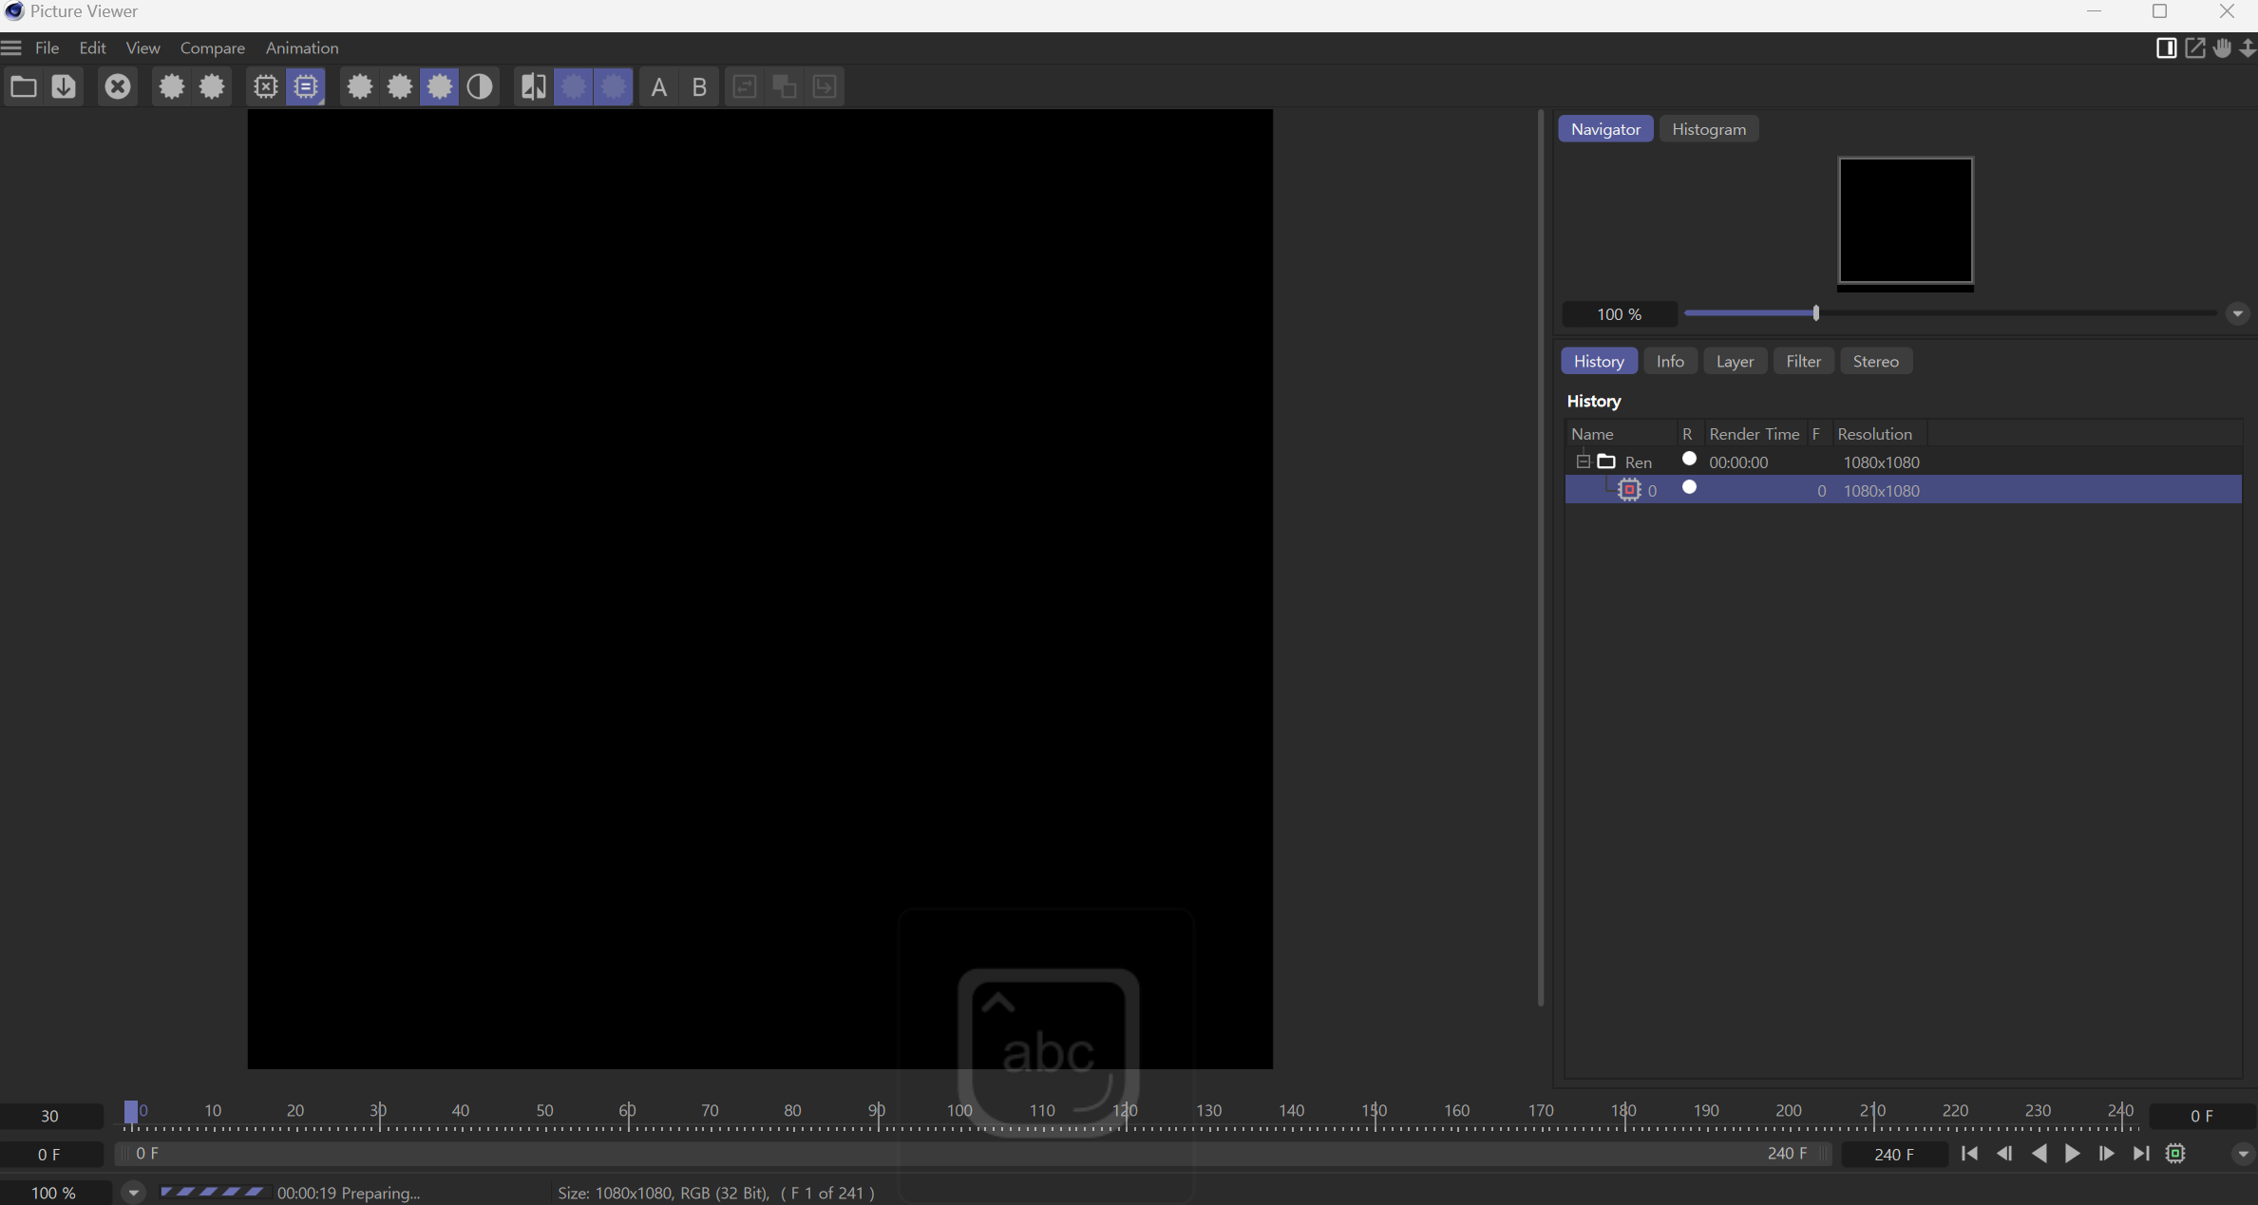Toggle the highlighted chip icon with lines

(x=306, y=87)
